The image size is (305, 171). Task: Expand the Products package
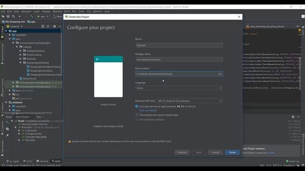tap(20, 59)
